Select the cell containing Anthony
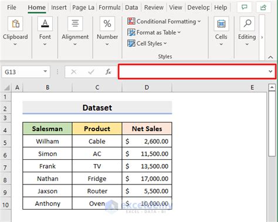The height and width of the screenshot is (222, 278). [48, 203]
